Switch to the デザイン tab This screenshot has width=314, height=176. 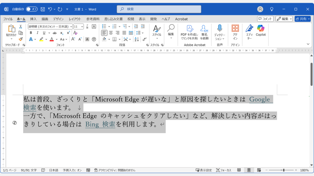click(58, 19)
